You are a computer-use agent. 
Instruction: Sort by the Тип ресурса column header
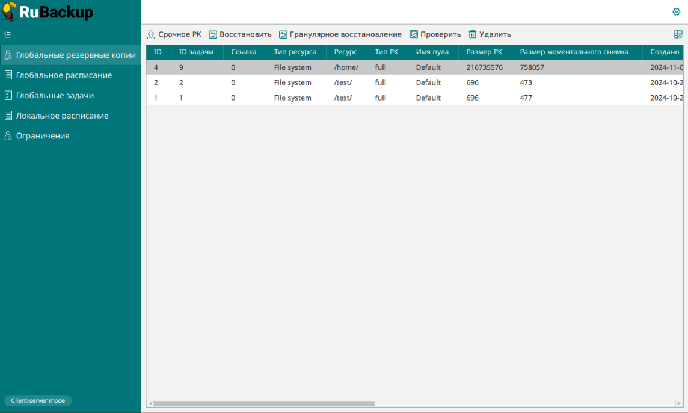295,52
